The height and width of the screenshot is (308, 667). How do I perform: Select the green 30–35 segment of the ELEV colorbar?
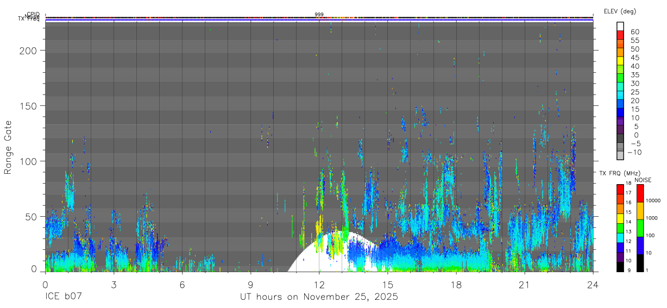(x=621, y=78)
